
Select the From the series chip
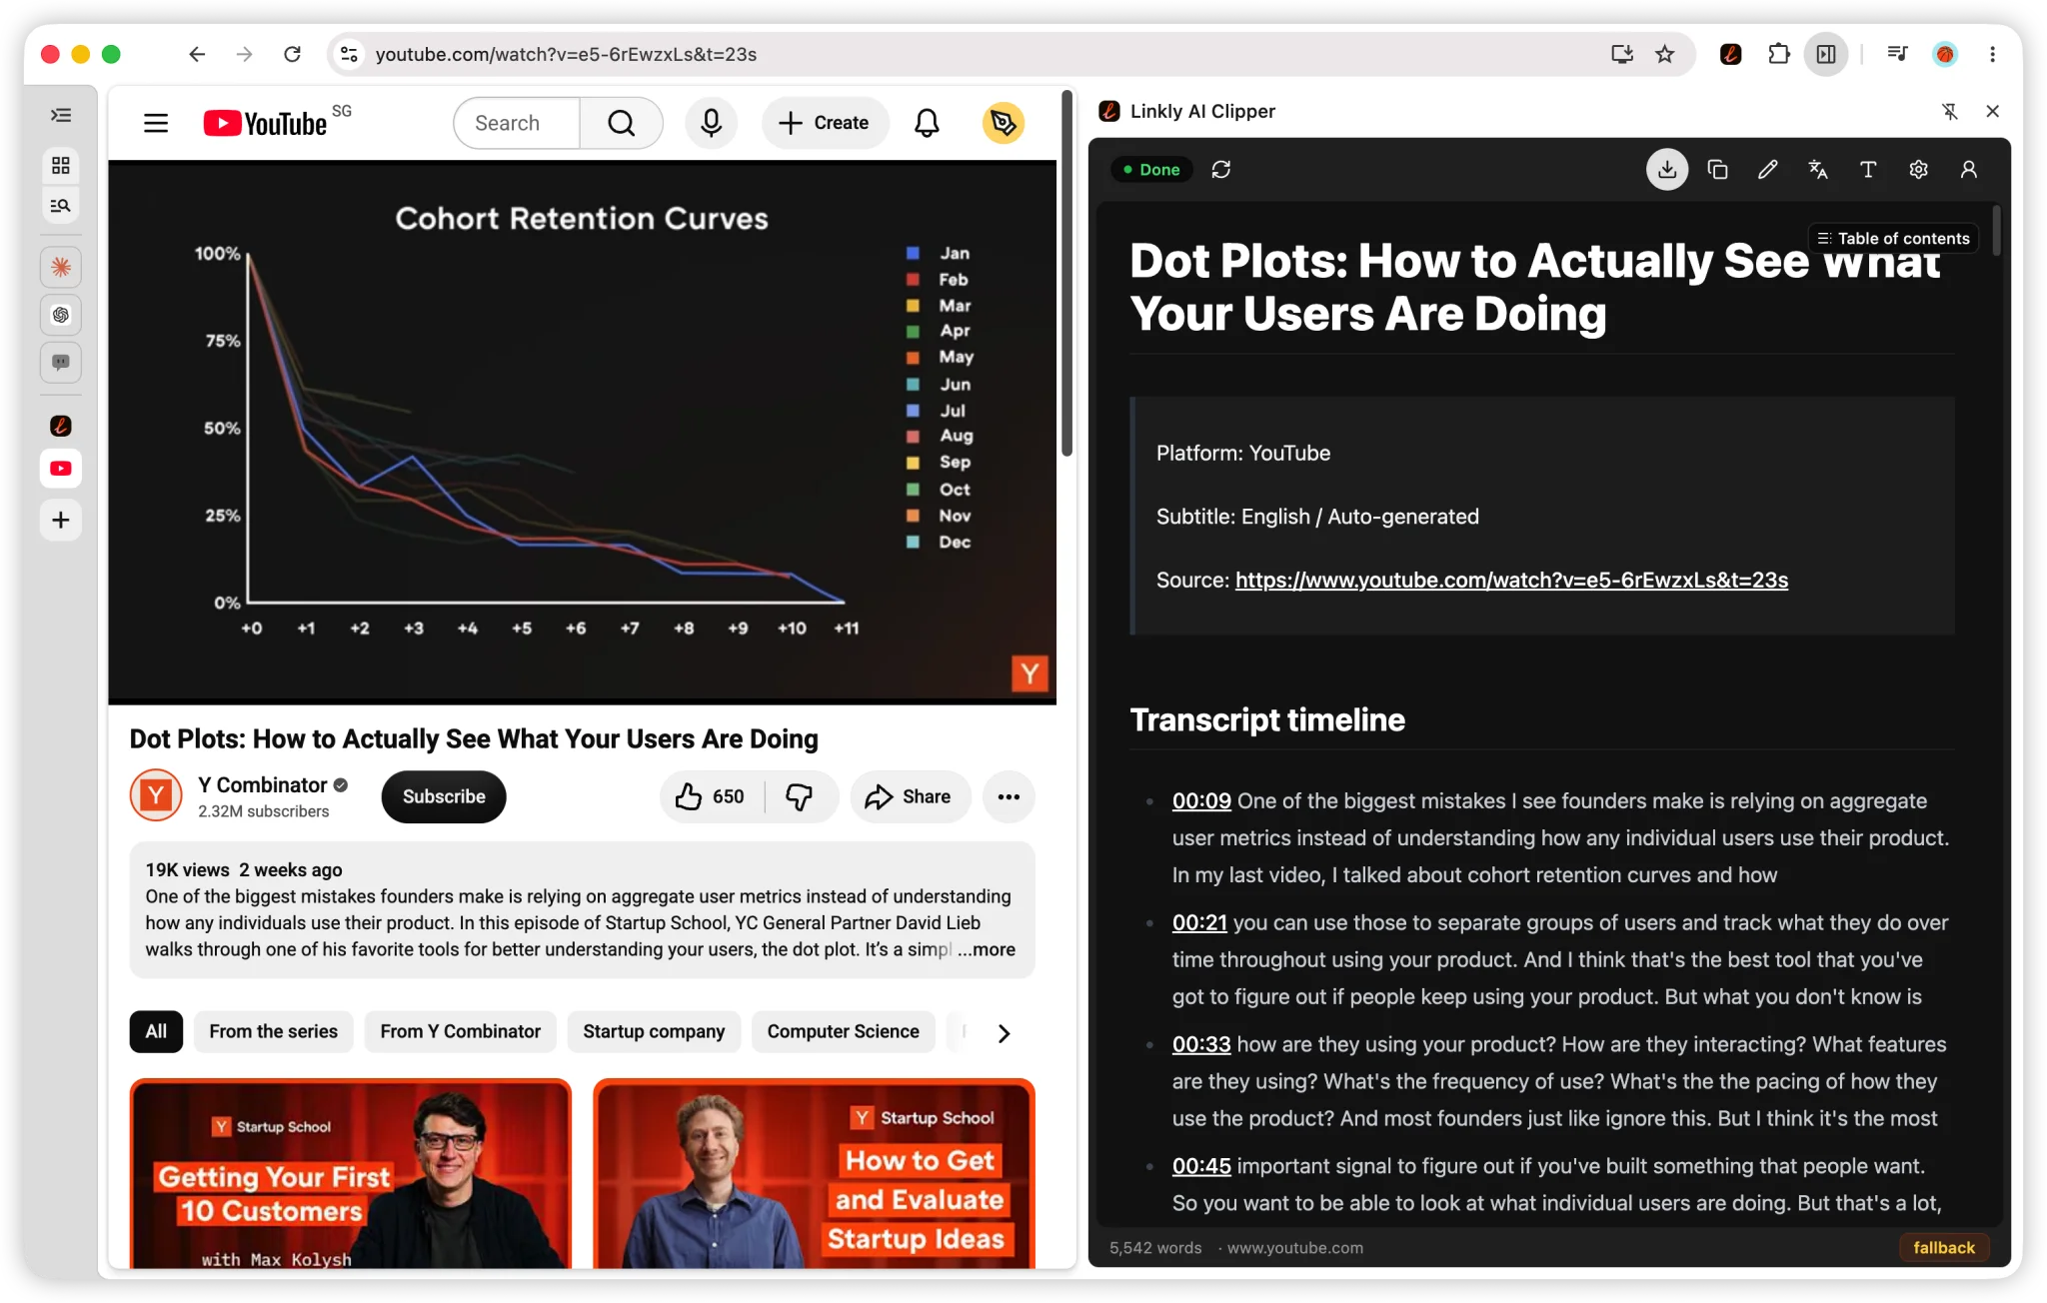point(273,1031)
